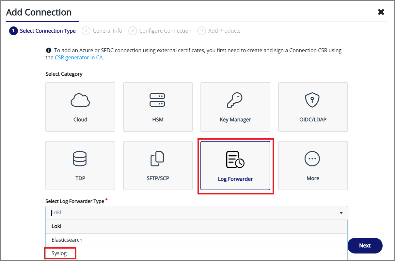Viewport: 395px width, 261px height.
Task: Open the Add Products step
Action: [219, 31]
